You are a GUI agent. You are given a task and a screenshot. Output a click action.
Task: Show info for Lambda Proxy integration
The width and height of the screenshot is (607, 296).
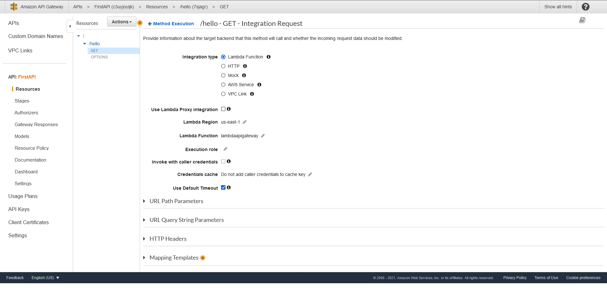point(229,109)
